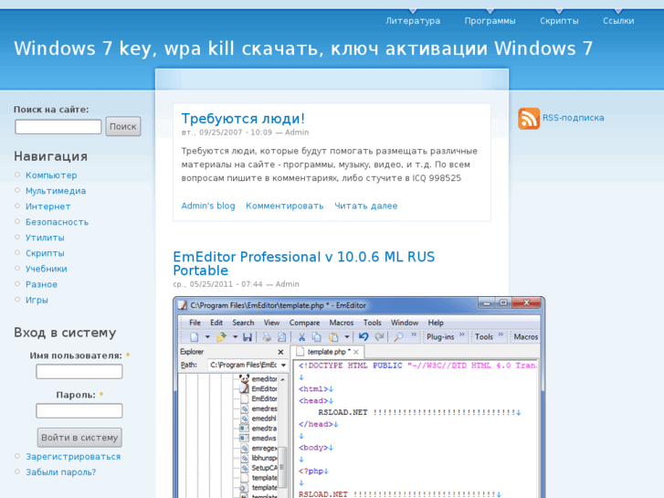Click the Cut scissors icon in EmEditor
The image size is (664, 498).
tap(301, 336)
